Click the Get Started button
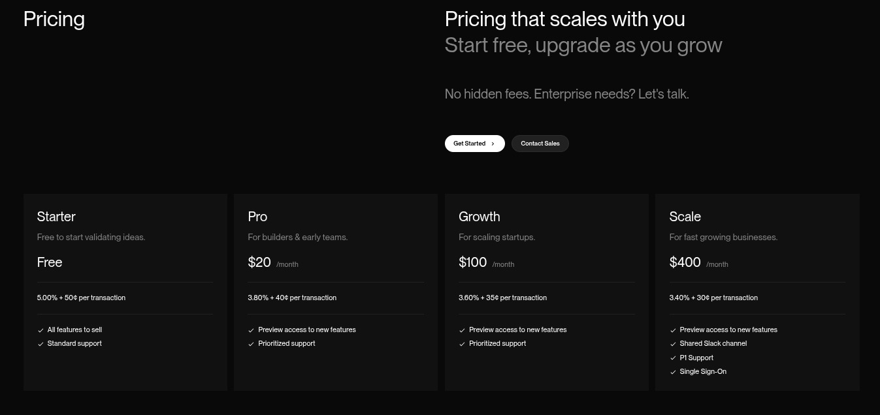 pos(474,144)
